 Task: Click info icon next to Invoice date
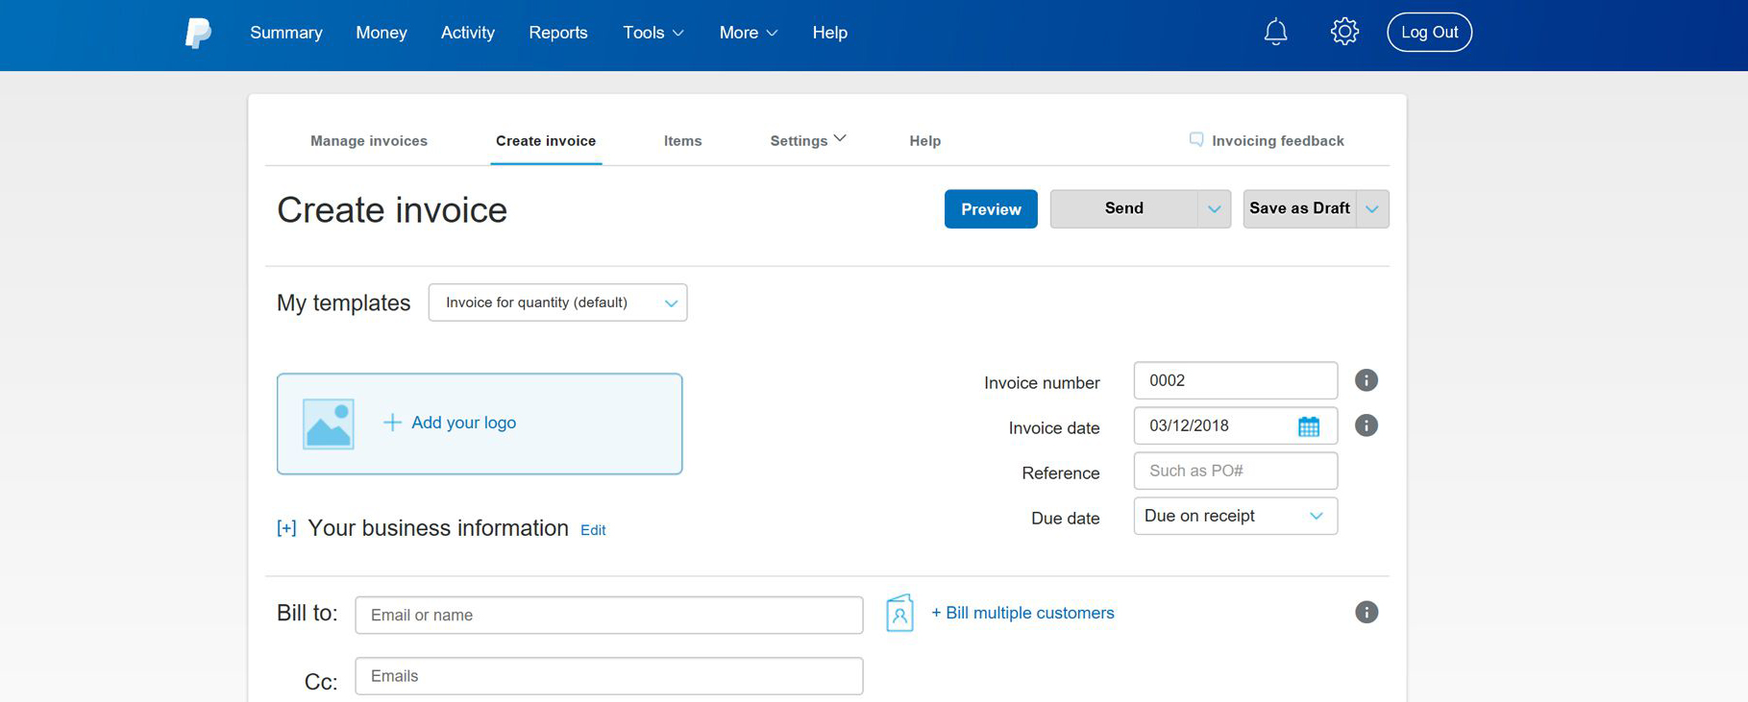pyautogui.click(x=1366, y=425)
